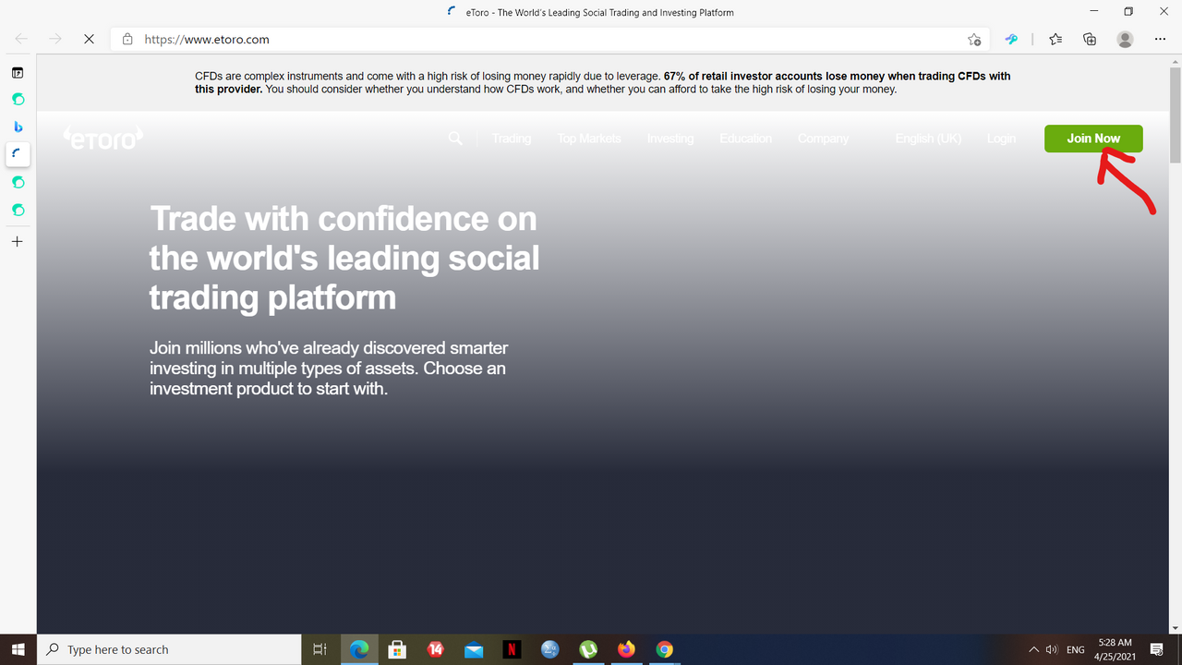View site information via the lock icon
Viewport: 1182px width, 665px height.
point(127,40)
